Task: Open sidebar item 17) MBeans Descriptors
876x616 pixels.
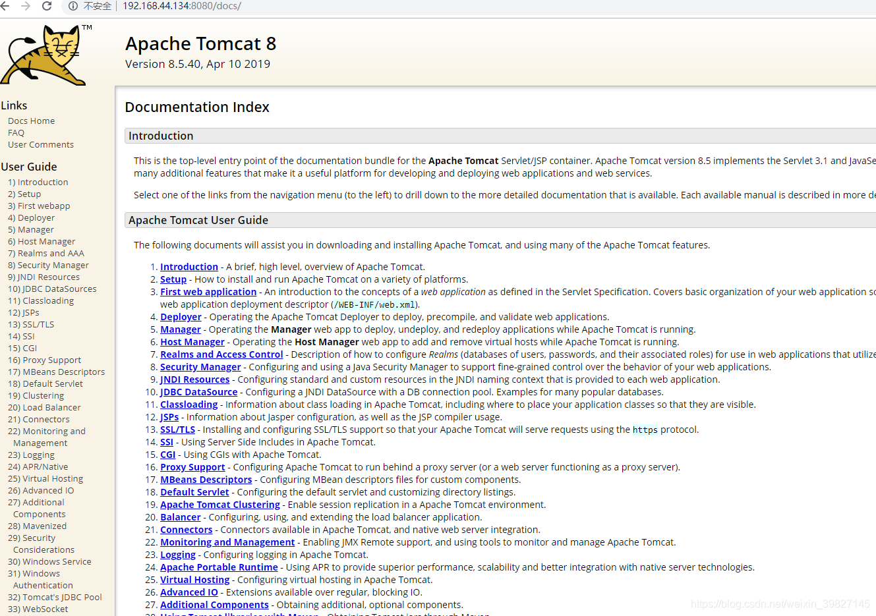Action: pyautogui.click(x=56, y=372)
